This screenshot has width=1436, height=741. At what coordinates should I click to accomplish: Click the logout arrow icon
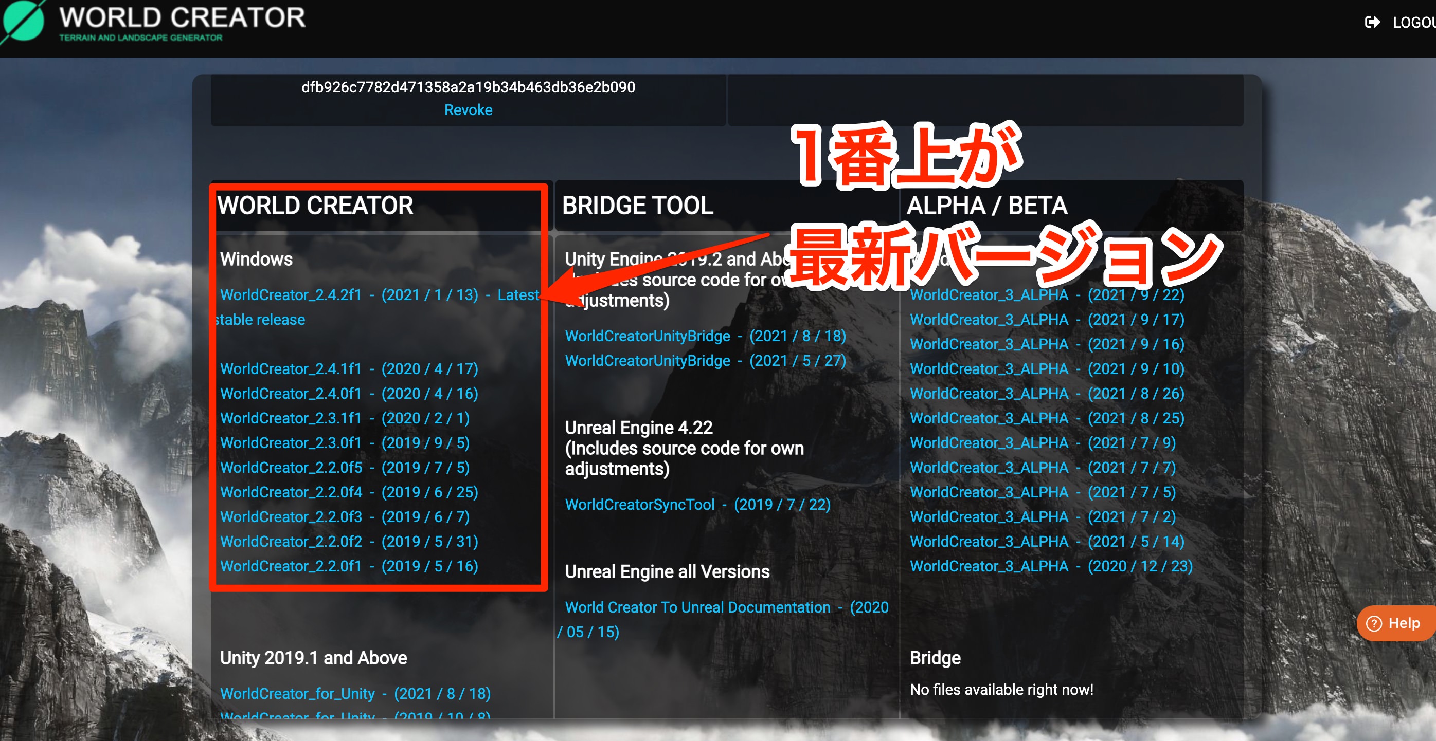click(1372, 22)
